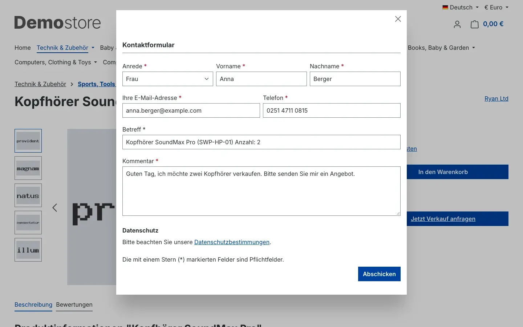Select the natus thumbnail image

coord(28,195)
